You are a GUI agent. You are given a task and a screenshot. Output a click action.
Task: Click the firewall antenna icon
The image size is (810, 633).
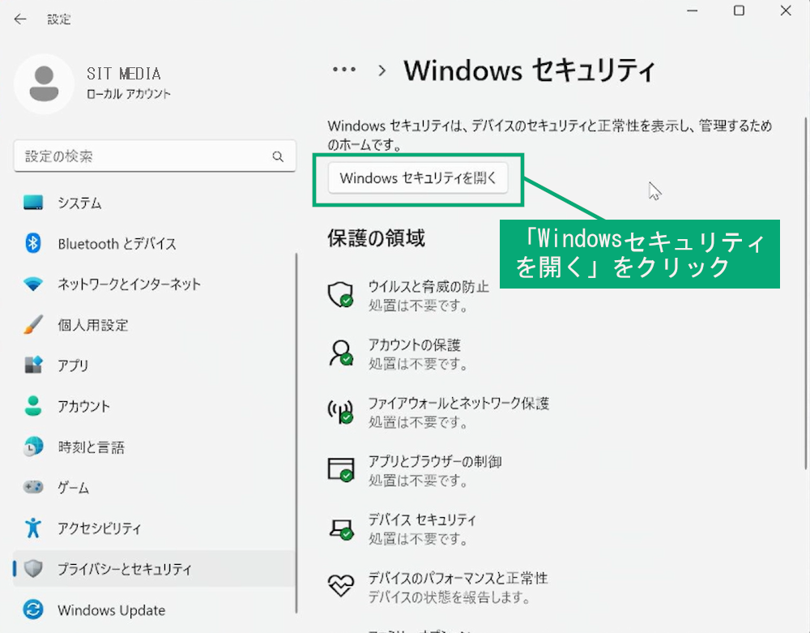[x=340, y=411]
